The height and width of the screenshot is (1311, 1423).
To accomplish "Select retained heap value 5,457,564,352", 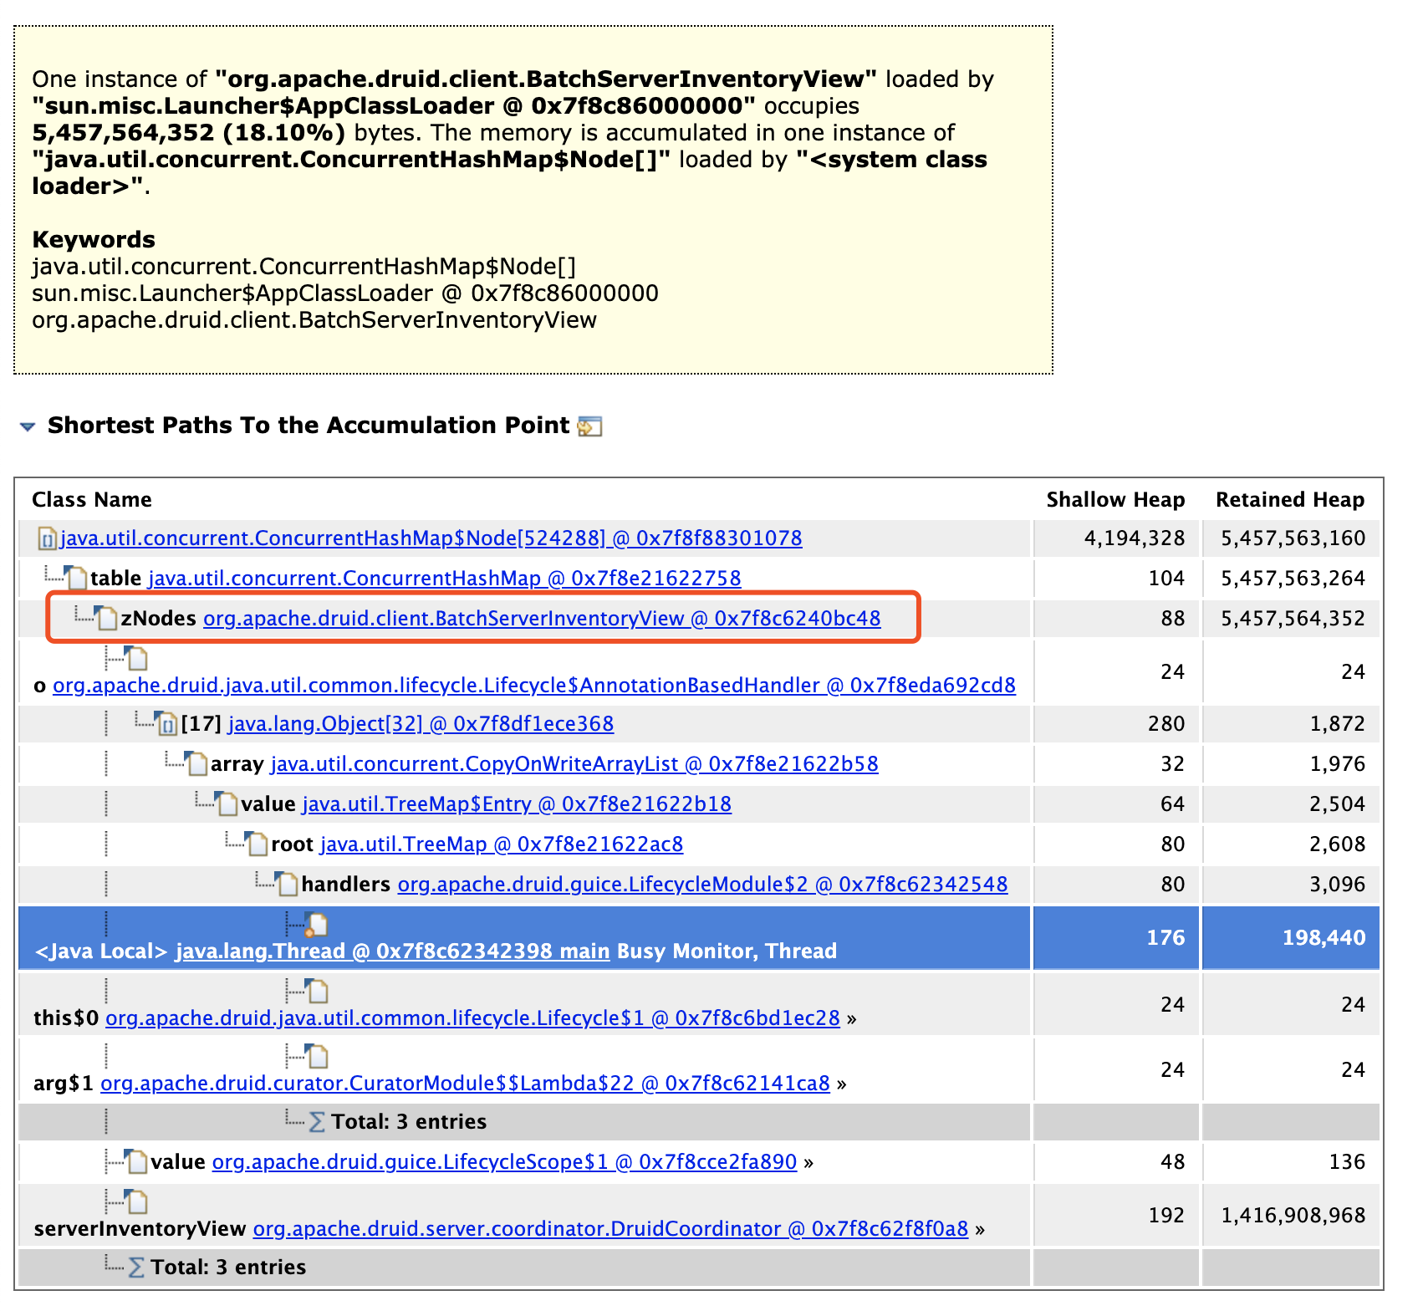I will pyautogui.click(x=1293, y=619).
